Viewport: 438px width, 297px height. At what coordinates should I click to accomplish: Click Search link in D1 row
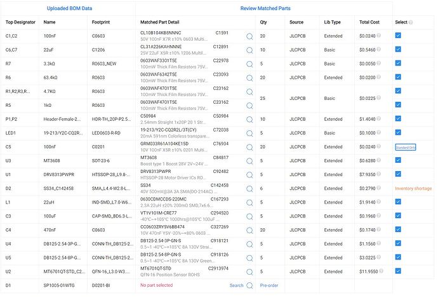pyautogui.click(x=236, y=286)
